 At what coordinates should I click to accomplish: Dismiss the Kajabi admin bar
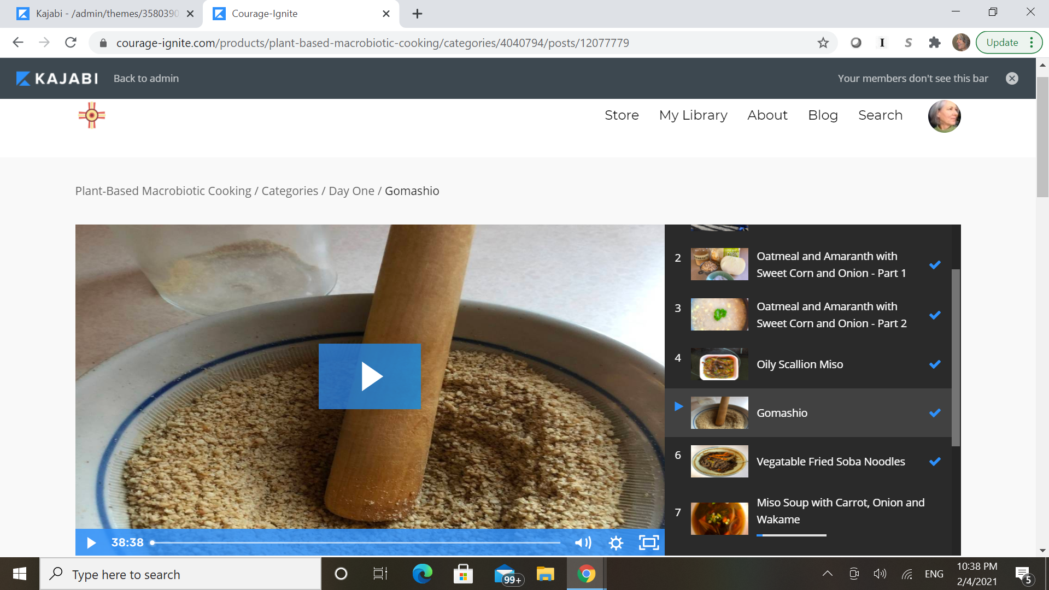(1012, 79)
